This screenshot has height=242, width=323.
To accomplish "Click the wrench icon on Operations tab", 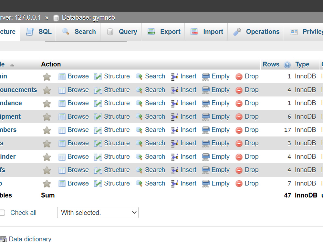I will coord(237,32).
